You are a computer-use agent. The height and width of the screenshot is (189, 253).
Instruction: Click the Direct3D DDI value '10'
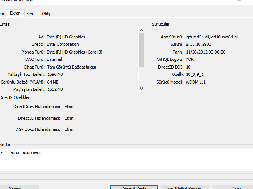(x=188, y=67)
